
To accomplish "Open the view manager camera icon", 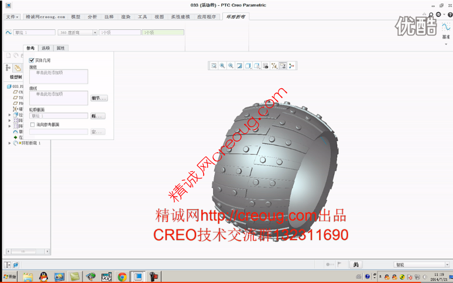I will (266, 65).
